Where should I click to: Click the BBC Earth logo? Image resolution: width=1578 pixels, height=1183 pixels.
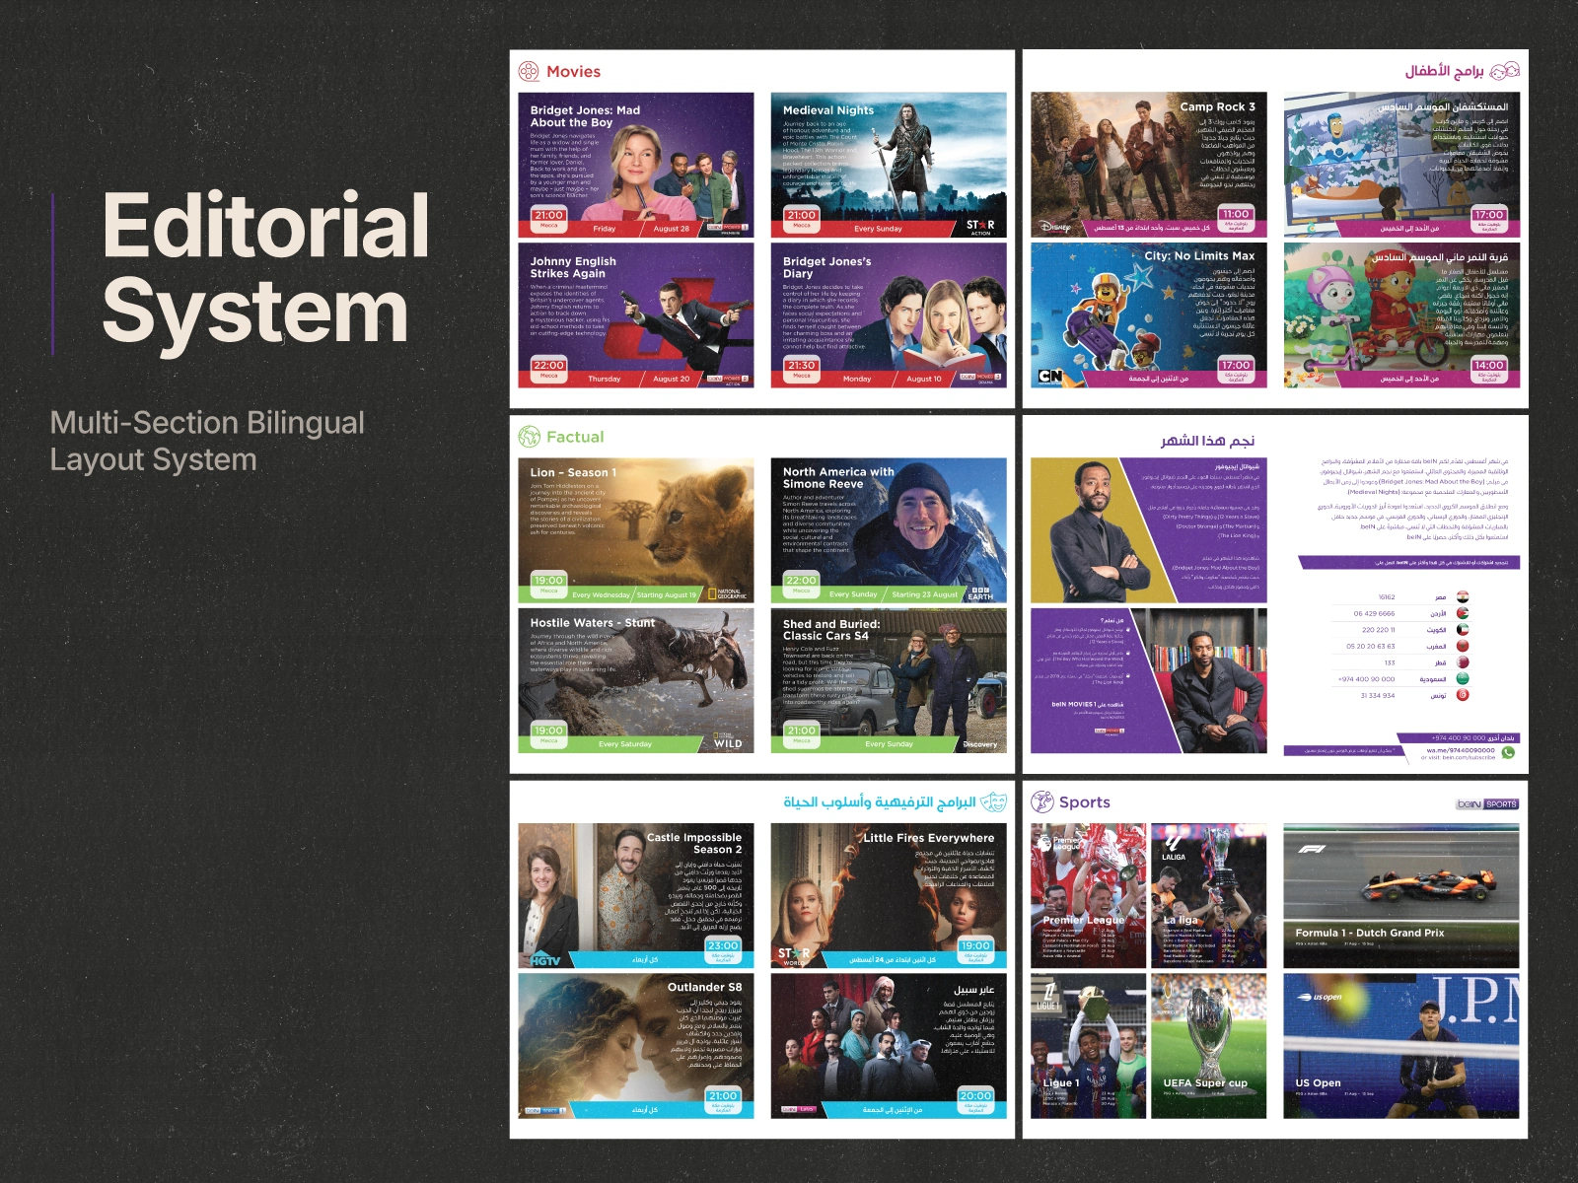pyautogui.click(x=980, y=592)
